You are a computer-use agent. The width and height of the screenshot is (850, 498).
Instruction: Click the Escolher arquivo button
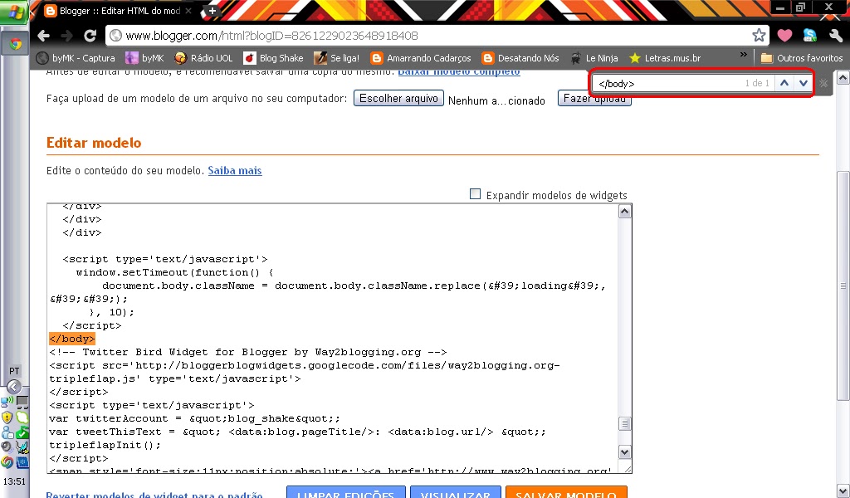pos(398,98)
